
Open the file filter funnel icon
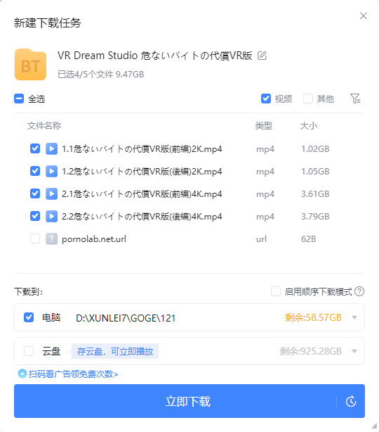[355, 99]
